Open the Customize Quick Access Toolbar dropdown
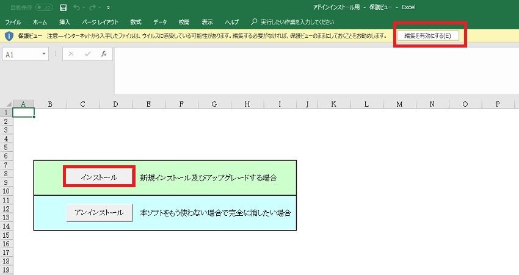This screenshot has width=519, height=275. coord(109,8)
